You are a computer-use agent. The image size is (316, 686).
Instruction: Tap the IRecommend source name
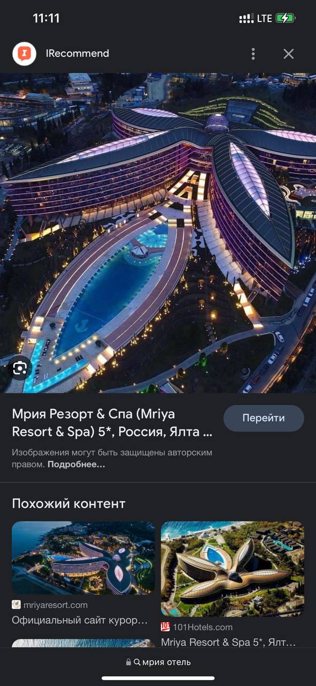pos(78,54)
